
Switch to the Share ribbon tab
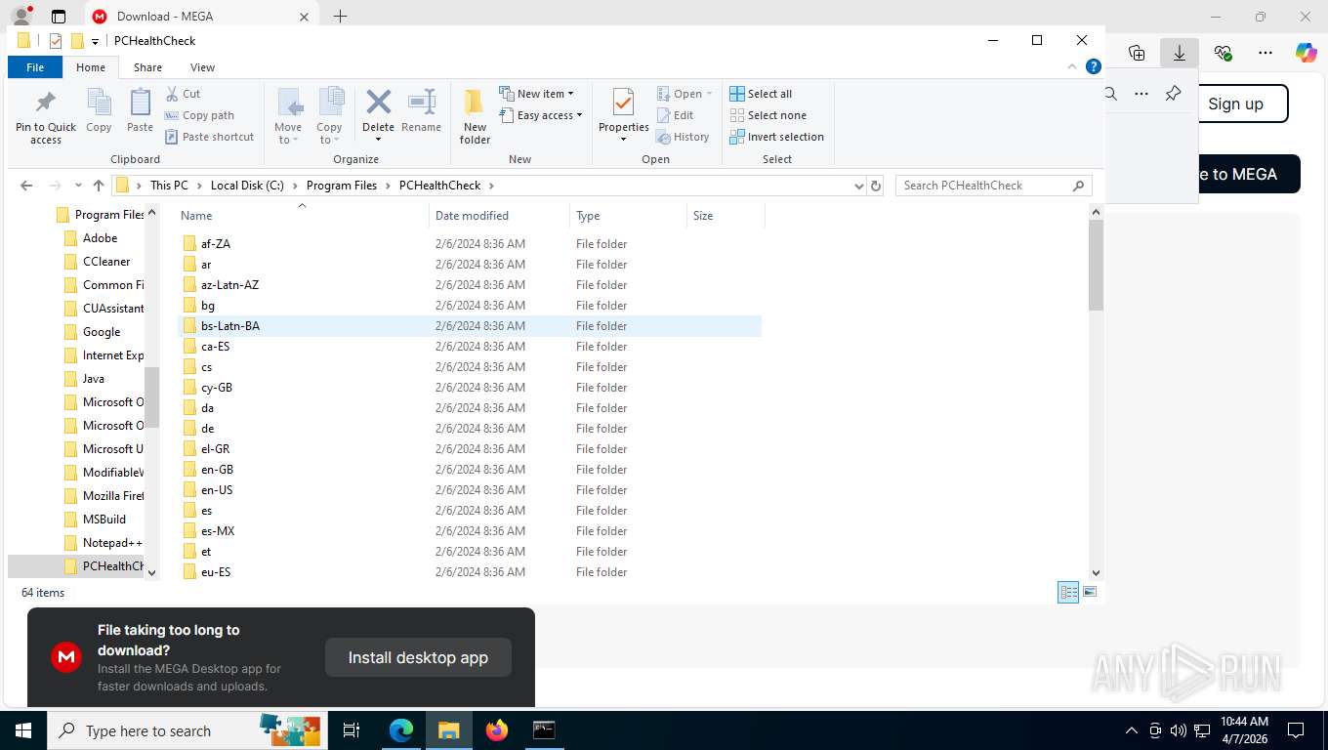click(x=147, y=67)
